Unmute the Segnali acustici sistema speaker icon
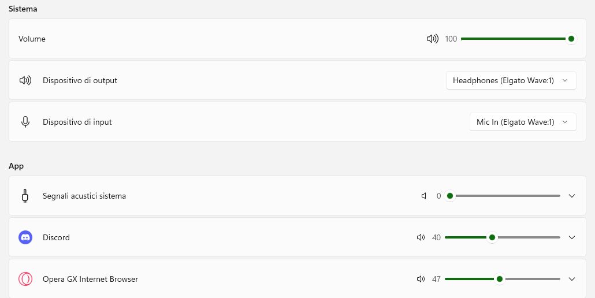 click(424, 196)
